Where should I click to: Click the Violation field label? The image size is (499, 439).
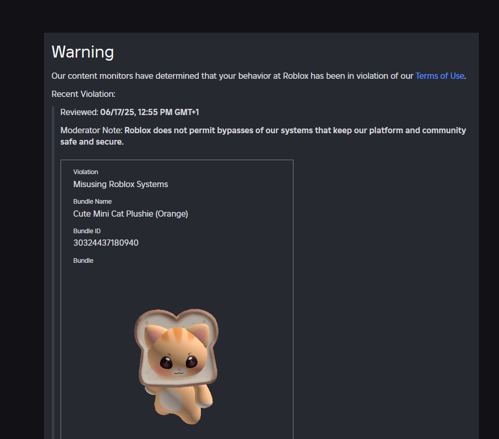coord(85,172)
